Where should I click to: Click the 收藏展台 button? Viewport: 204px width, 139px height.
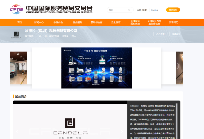coord(176,34)
